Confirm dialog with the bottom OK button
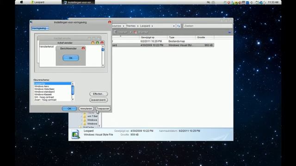This screenshot has width=296, height=166. pos(69,109)
